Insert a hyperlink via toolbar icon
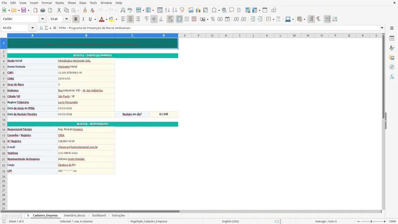Viewport: 398px width, 224px height. tap(224, 10)
